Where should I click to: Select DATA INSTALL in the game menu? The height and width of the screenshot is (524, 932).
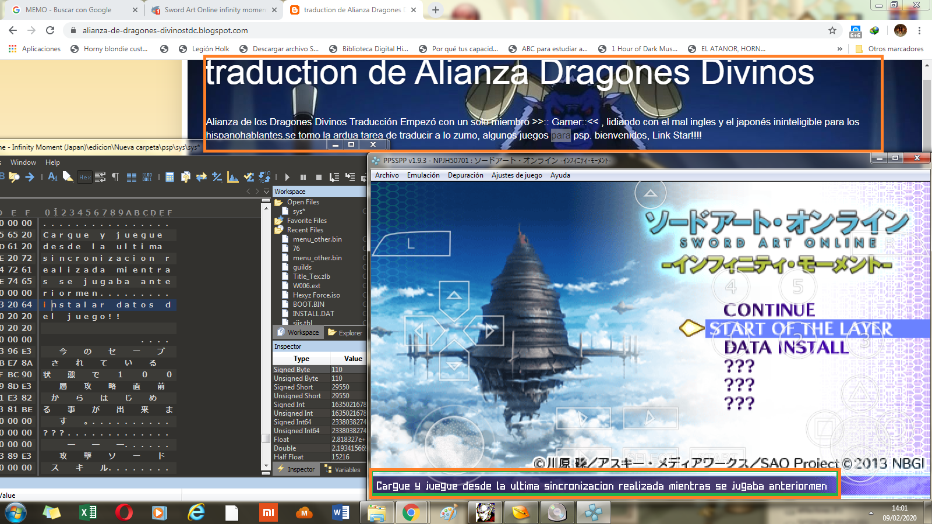786,348
